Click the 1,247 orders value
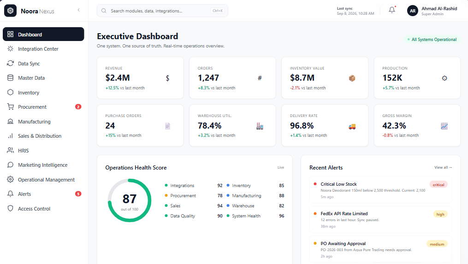This screenshot has height=264, width=468. (x=208, y=78)
